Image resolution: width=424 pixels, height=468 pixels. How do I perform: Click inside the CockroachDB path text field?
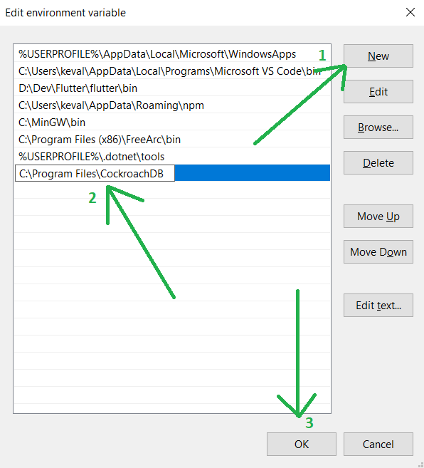click(95, 173)
